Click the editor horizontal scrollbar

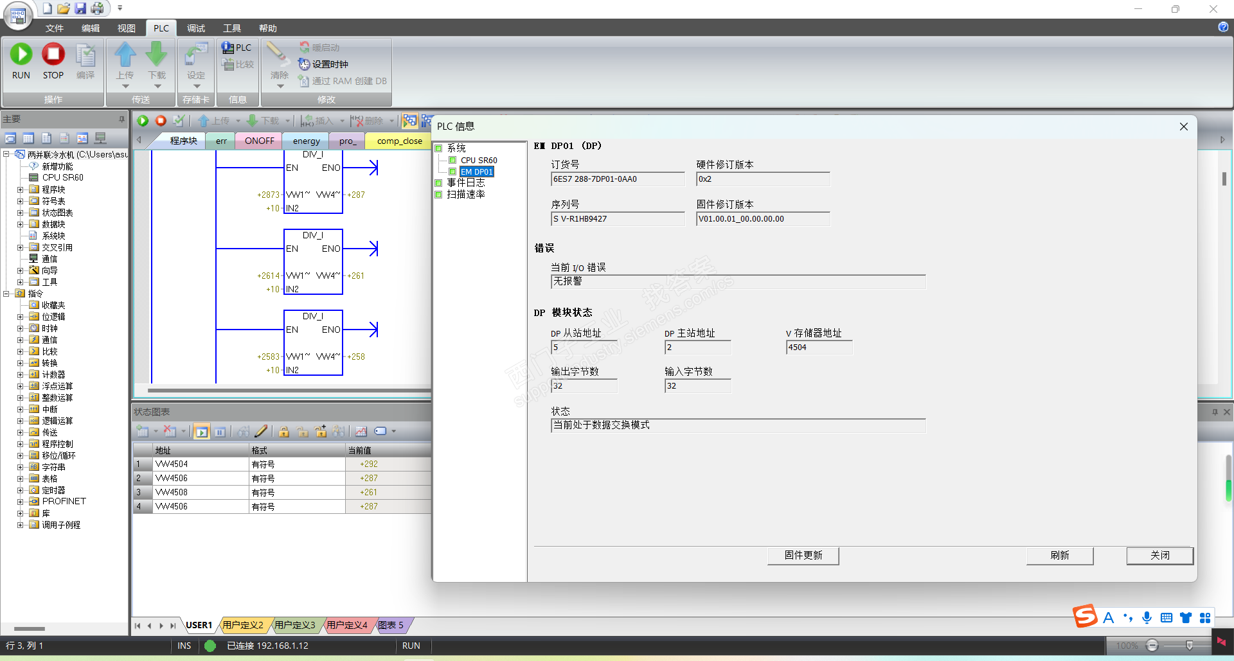coord(289,390)
